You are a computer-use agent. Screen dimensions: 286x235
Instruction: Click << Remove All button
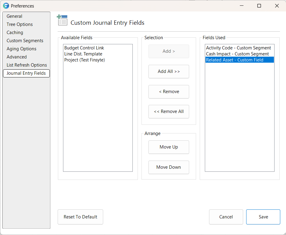point(169,111)
